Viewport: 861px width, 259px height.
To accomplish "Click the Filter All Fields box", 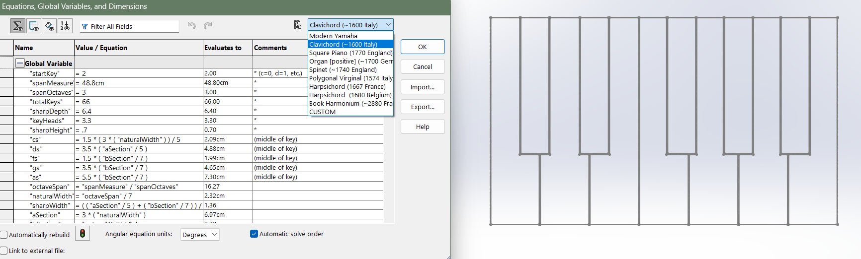I will point(129,26).
